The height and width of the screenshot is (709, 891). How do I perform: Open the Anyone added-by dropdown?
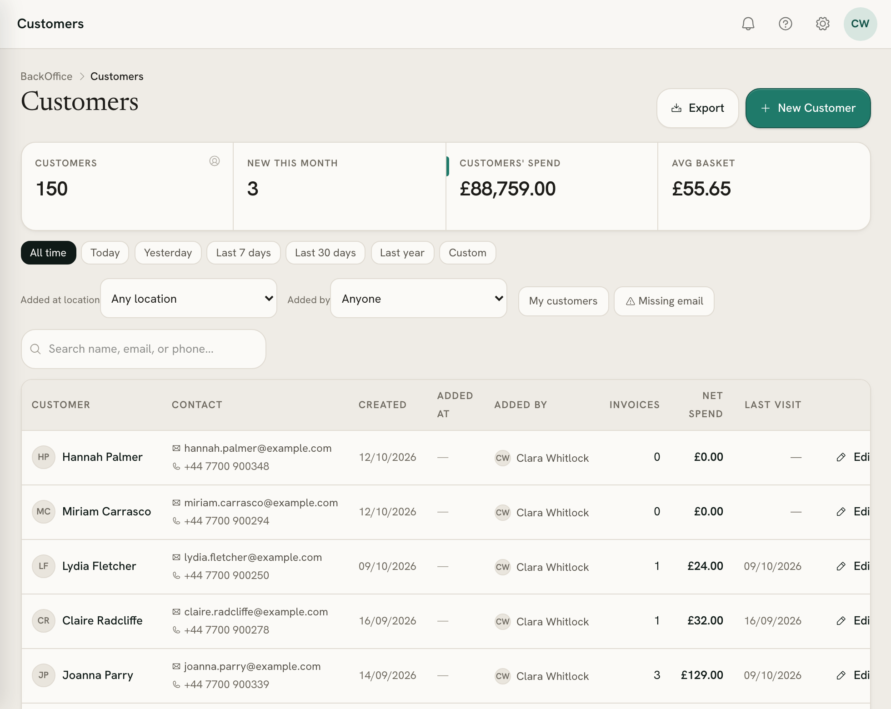coord(419,299)
